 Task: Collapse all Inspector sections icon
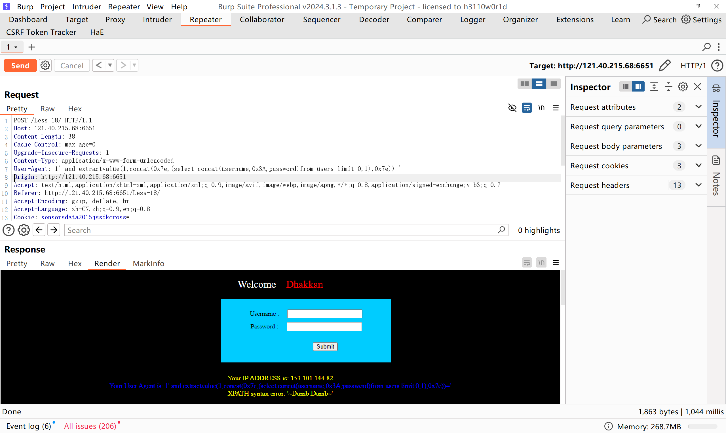pyautogui.click(x=668, y=87)
